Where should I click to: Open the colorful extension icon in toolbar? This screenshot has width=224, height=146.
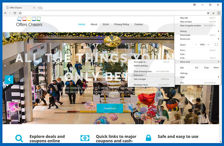(214, 13)
